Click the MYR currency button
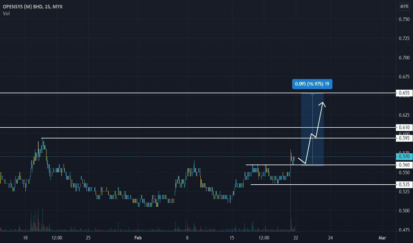413x243 pixels. (404, 7)
